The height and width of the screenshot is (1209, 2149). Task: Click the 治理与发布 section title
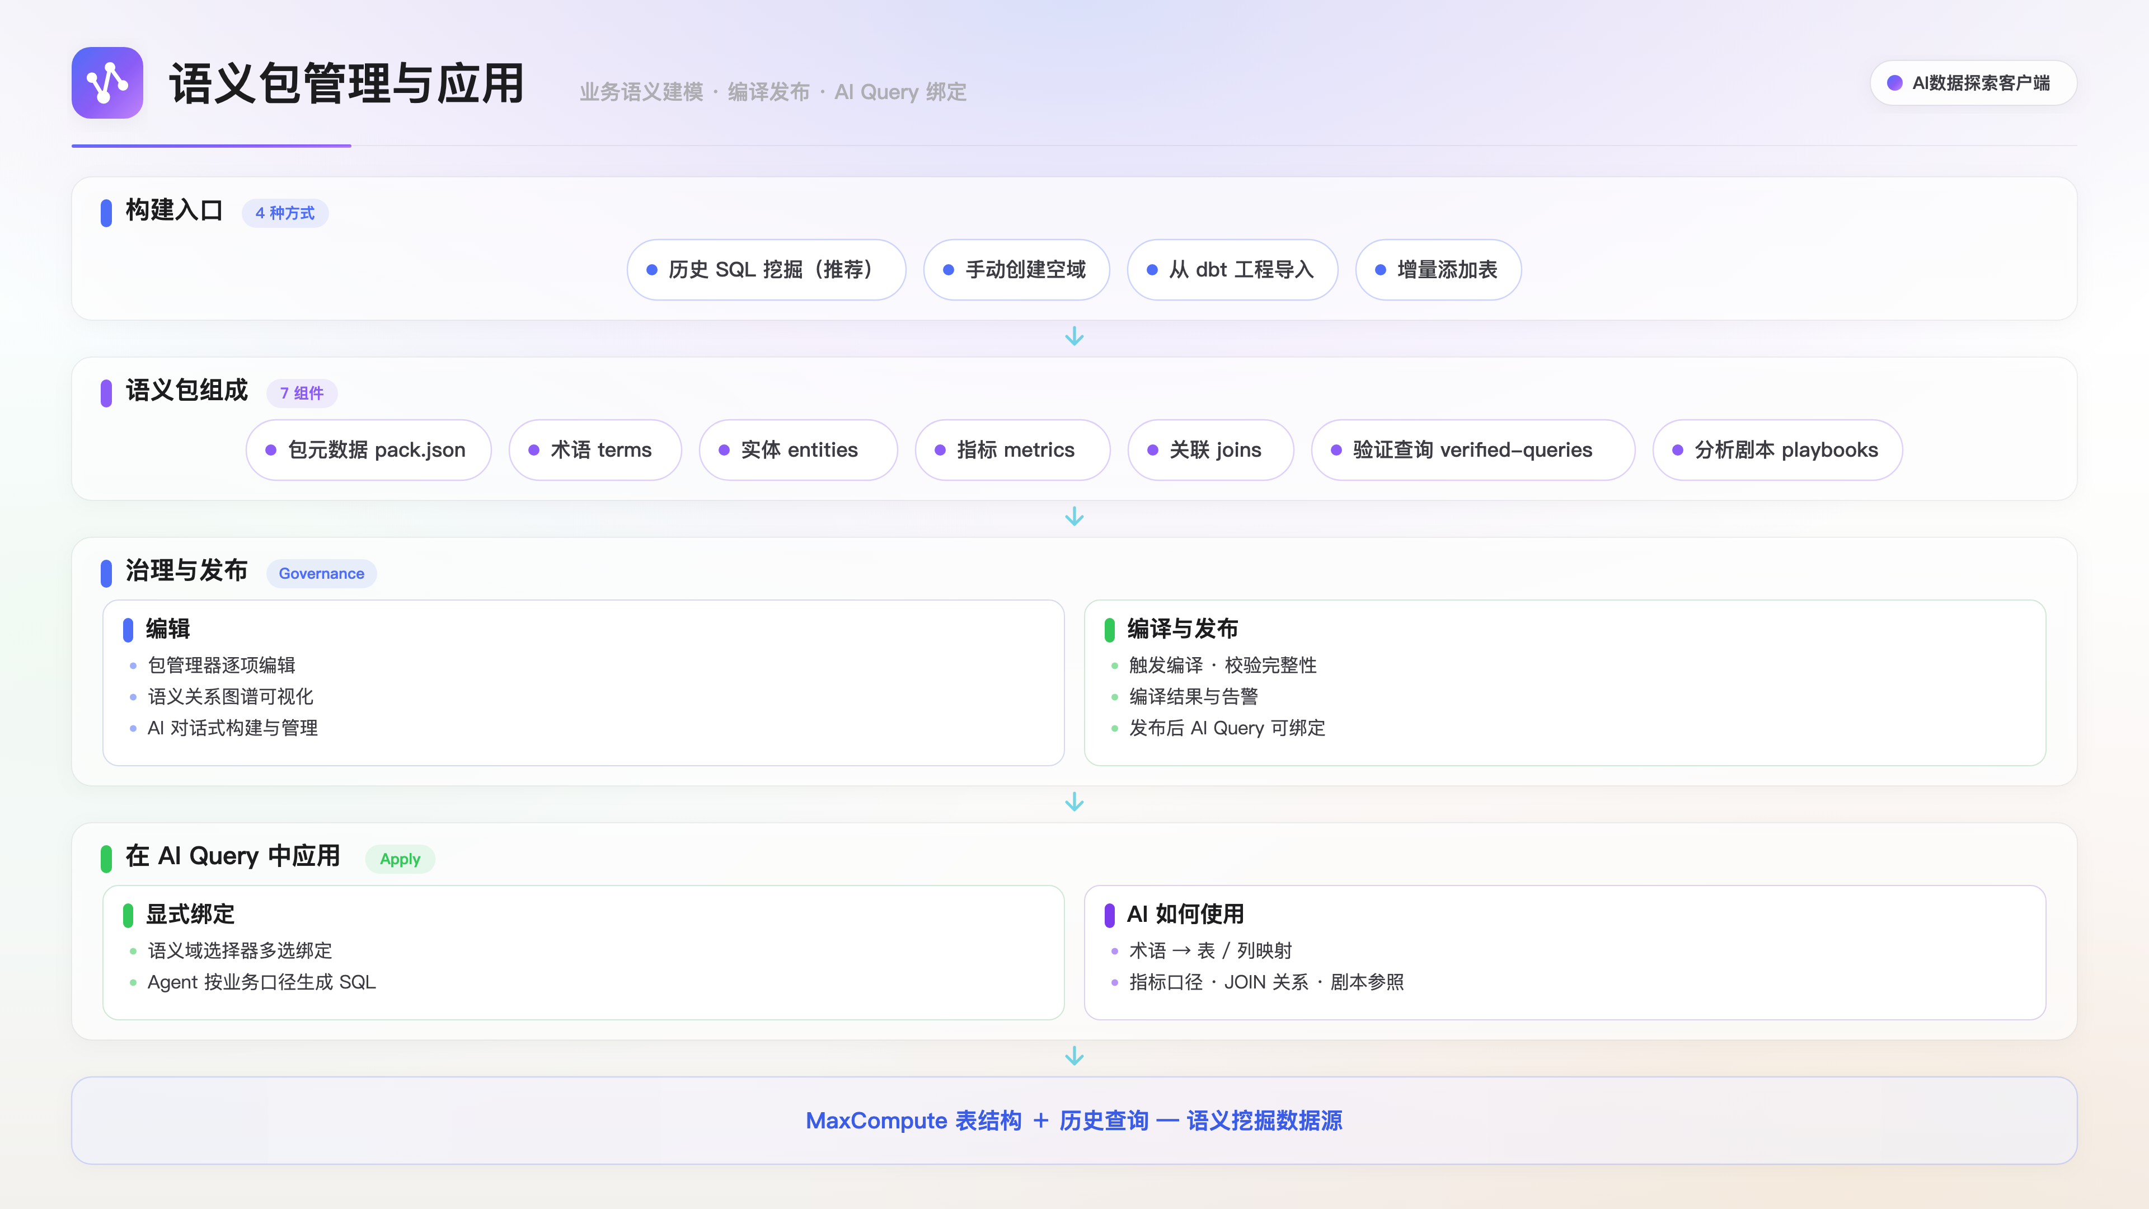(187, 570)
